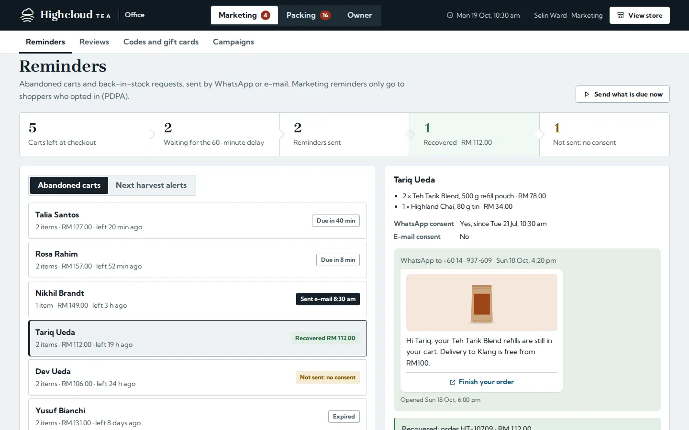Open the Campaigns tab
689x430 pixels.
point(233,42)
